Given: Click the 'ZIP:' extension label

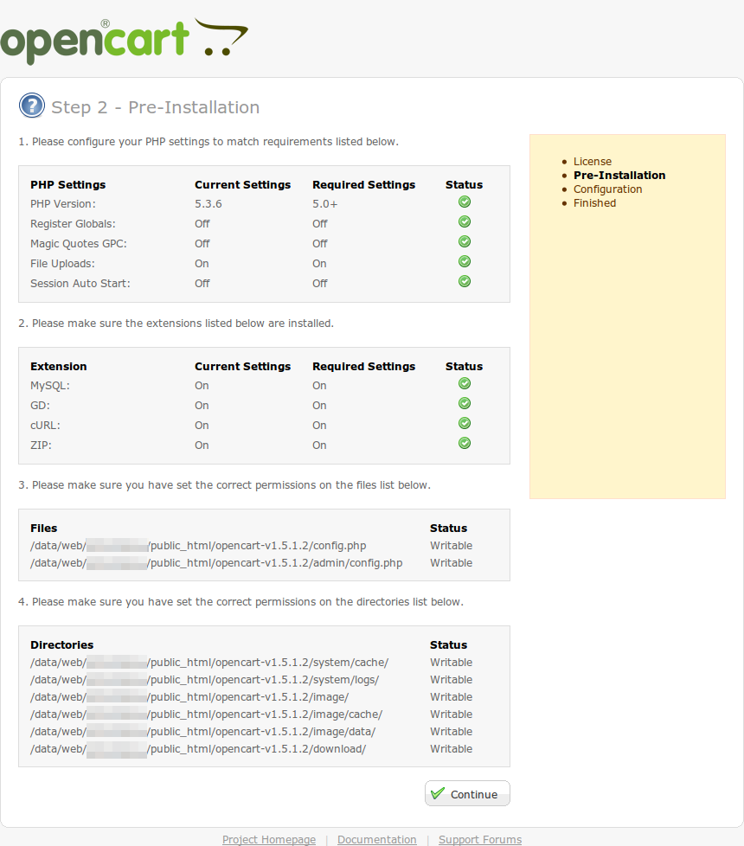Looking at the screenshot, I should click(41, 445).
